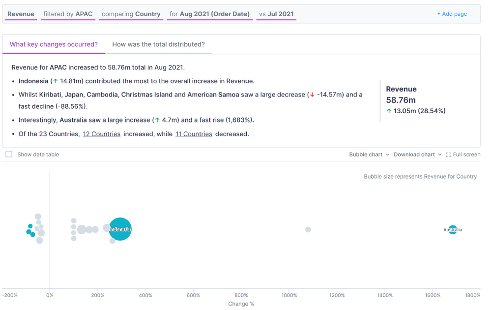Change the Revenue metric selector
Viewport: 491px width, 310px height.
click(21, 14)
